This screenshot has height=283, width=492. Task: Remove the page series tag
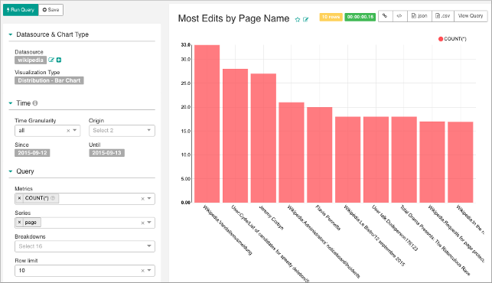click(x=19, y=222)
